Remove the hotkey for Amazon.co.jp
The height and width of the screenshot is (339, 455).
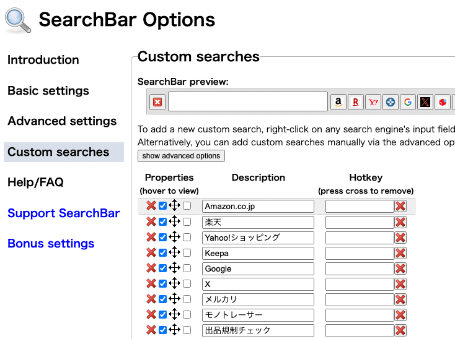(x=400, y=206)
